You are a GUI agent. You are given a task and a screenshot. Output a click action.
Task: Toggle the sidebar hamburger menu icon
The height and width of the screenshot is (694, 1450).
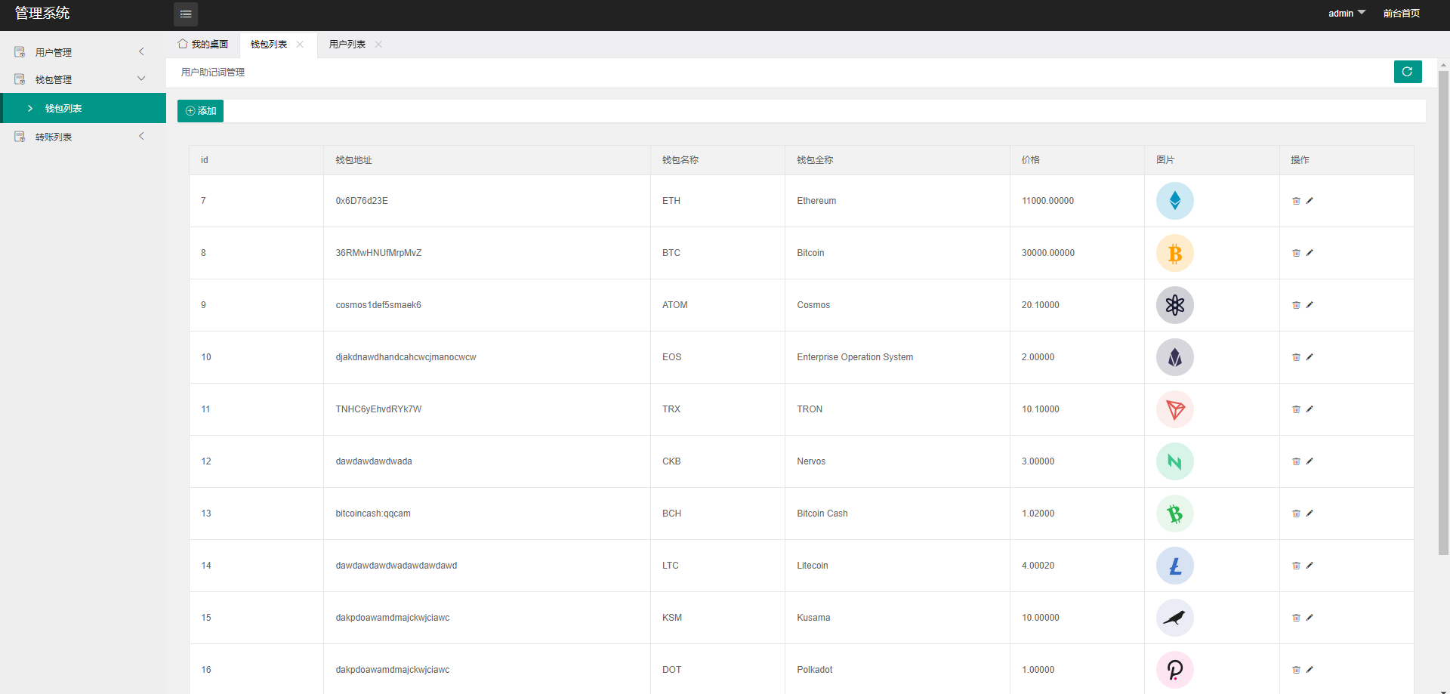186,14
